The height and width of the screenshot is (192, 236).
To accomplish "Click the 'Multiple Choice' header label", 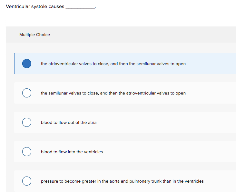I will [x=34, y=35].
